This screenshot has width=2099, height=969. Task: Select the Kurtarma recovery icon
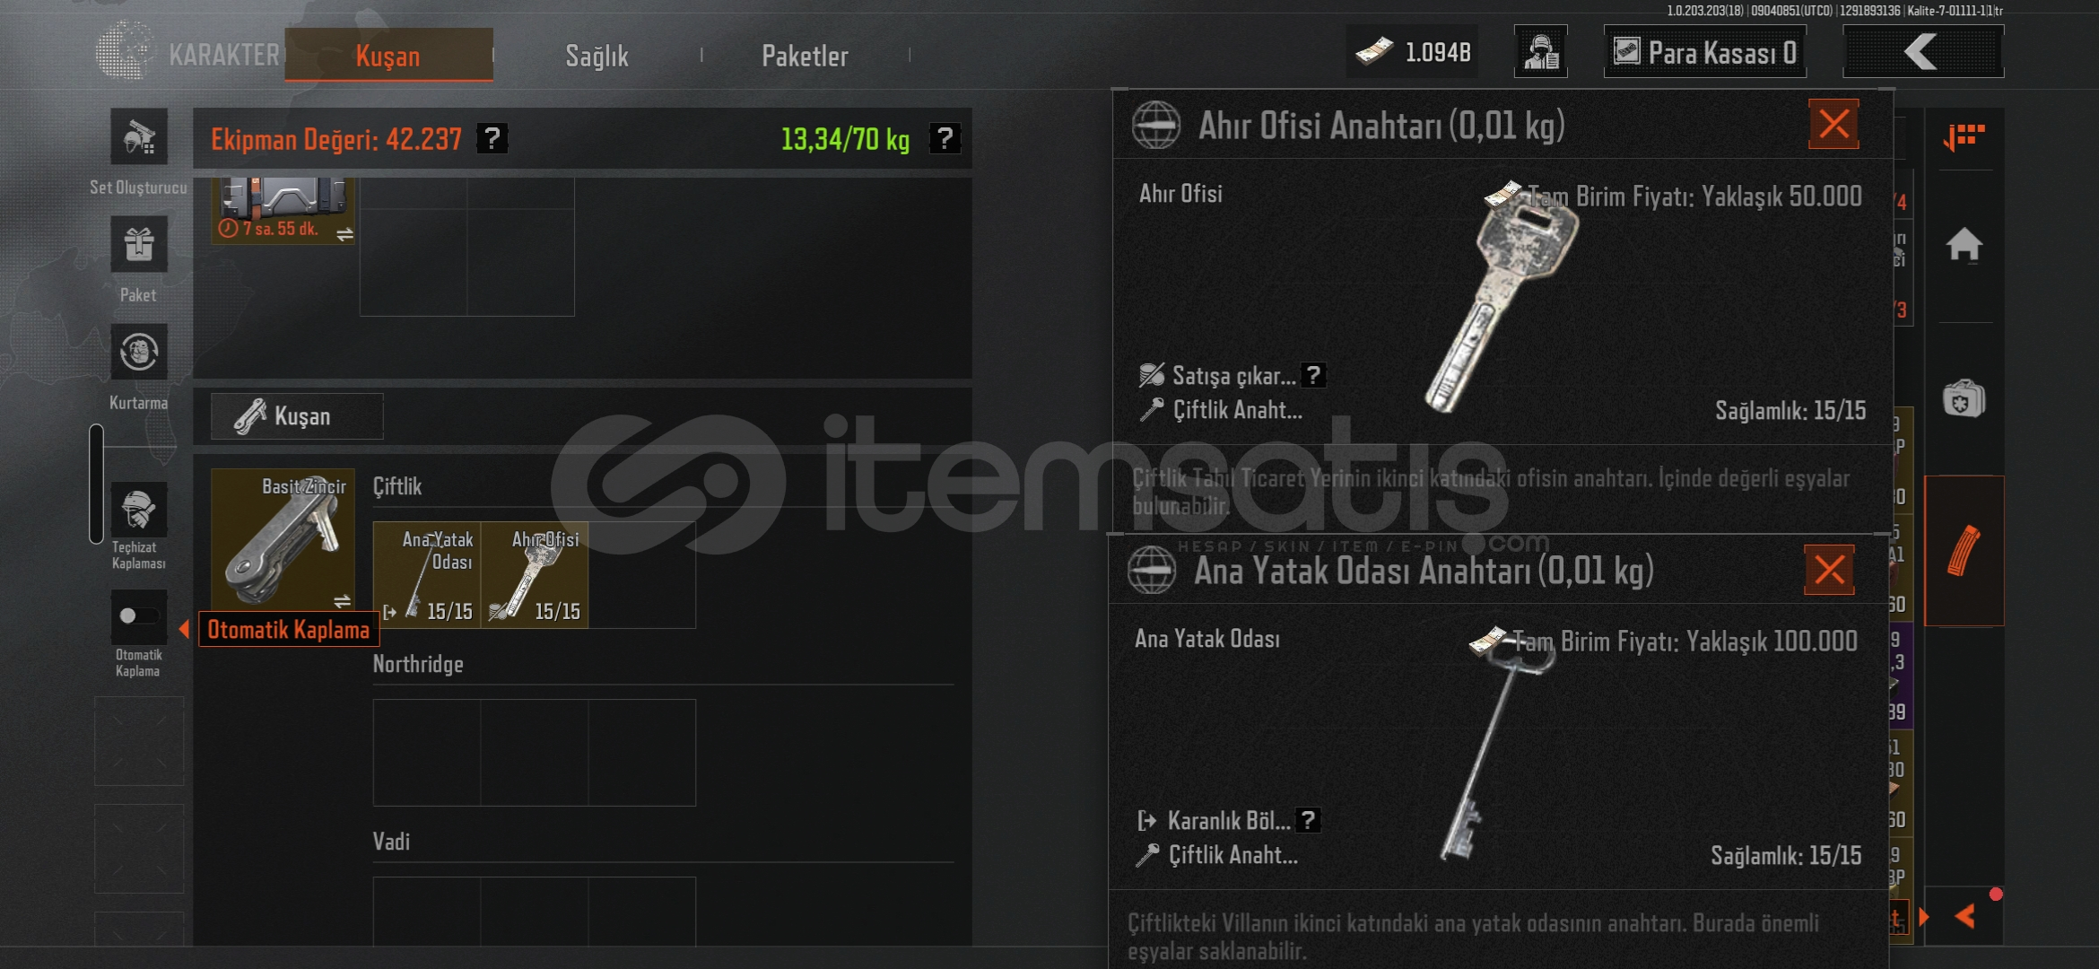139,352
